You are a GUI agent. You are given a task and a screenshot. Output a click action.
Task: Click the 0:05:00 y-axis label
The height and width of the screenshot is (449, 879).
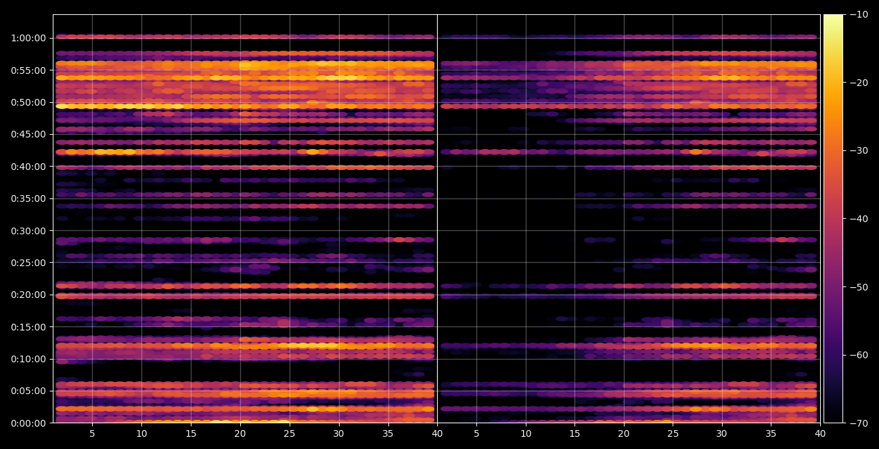pos(28,391)
